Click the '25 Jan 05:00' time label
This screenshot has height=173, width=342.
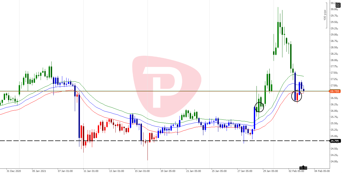click(219, 171)
